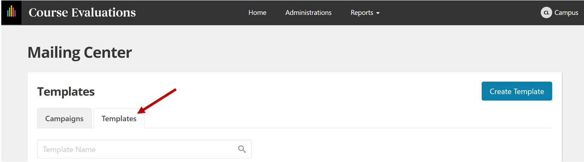The image size is (584, 162).
Task: Click the Mailing Center page heading
Action: pos(80,52)
